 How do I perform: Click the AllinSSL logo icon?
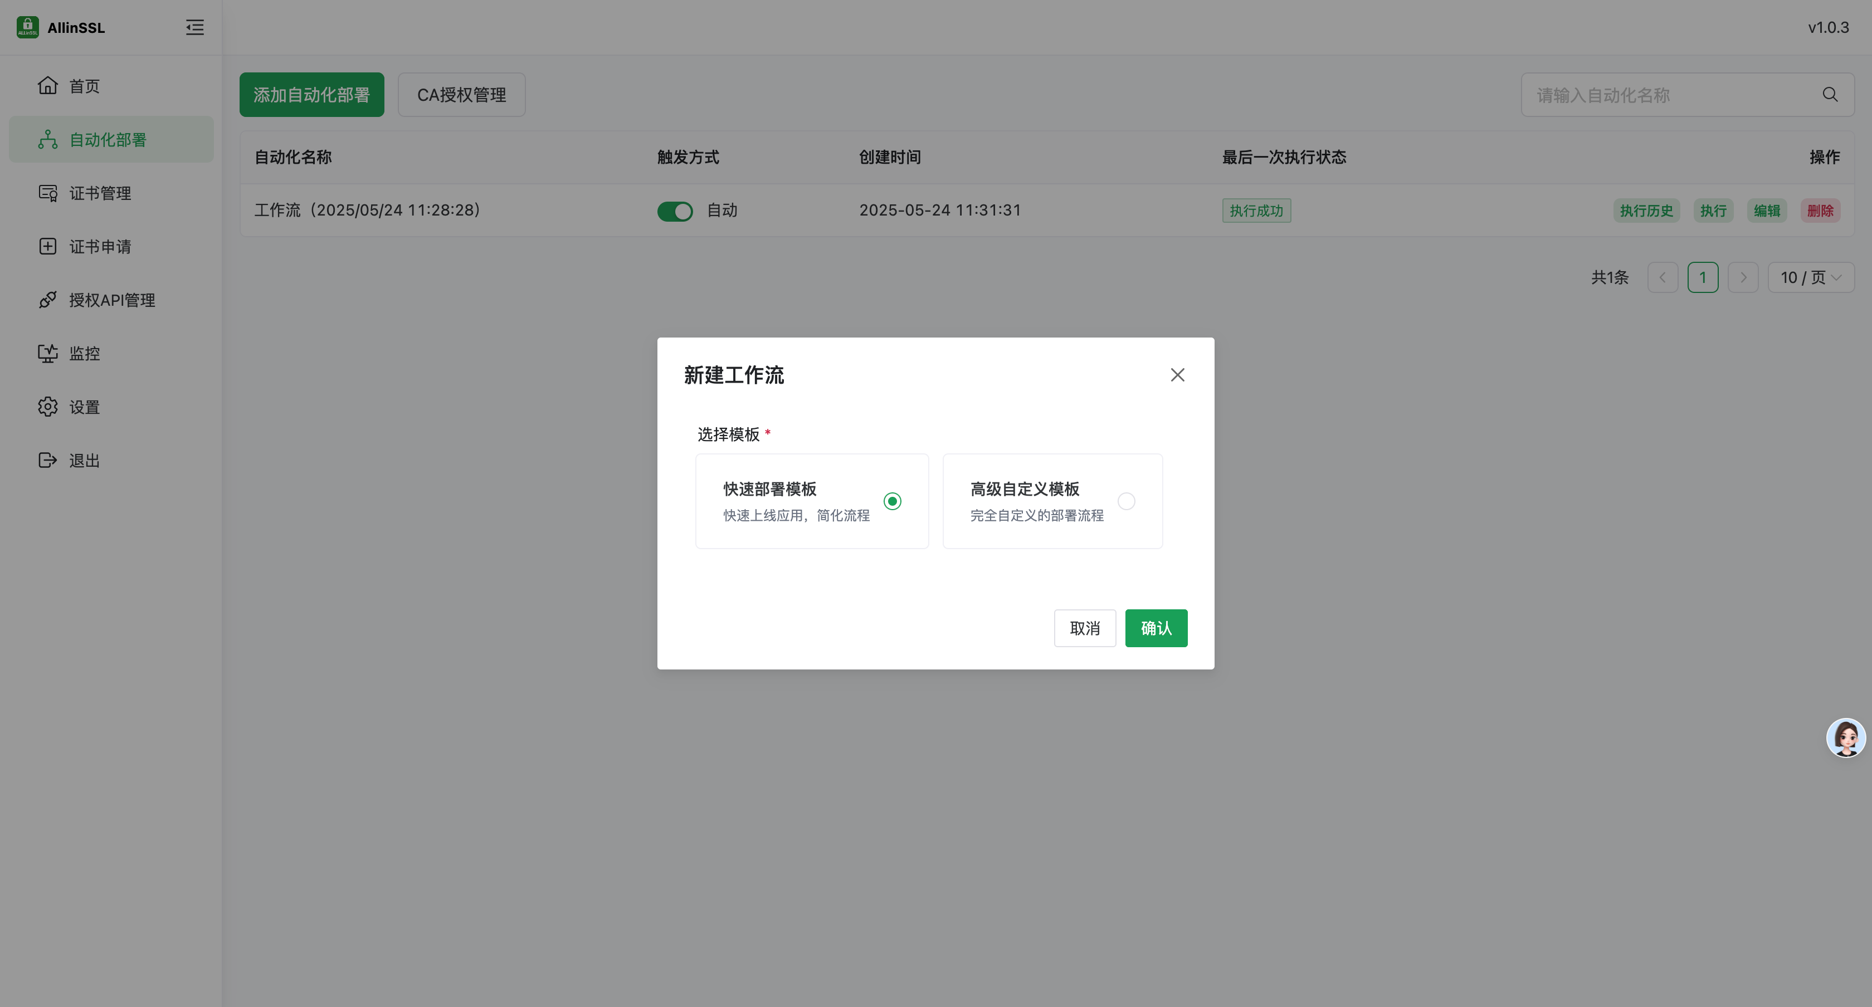[x=28, y=27]
